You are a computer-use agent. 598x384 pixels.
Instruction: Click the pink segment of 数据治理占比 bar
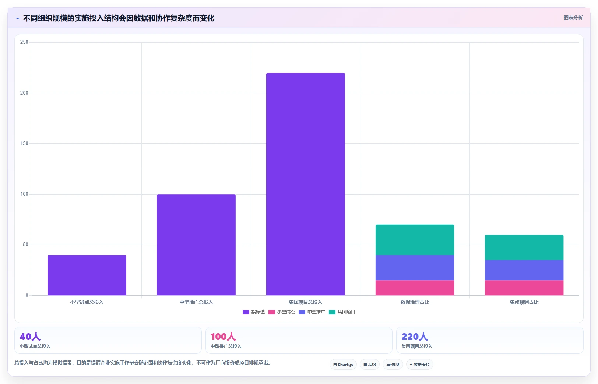[415, 288]
